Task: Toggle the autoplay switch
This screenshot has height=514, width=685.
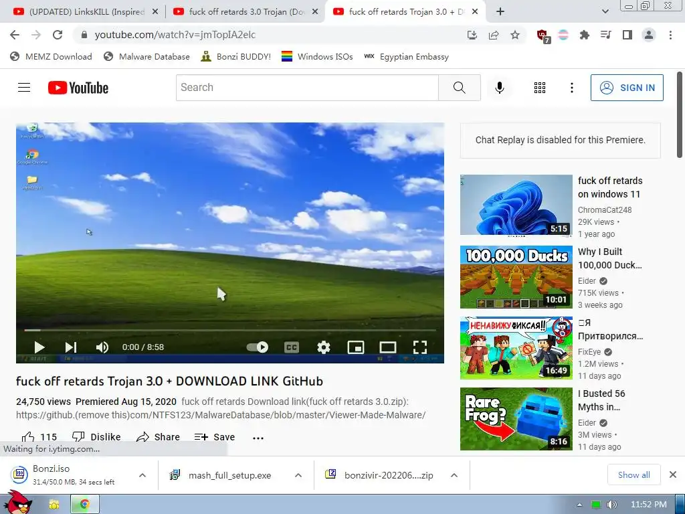Action: pos(258,347)
